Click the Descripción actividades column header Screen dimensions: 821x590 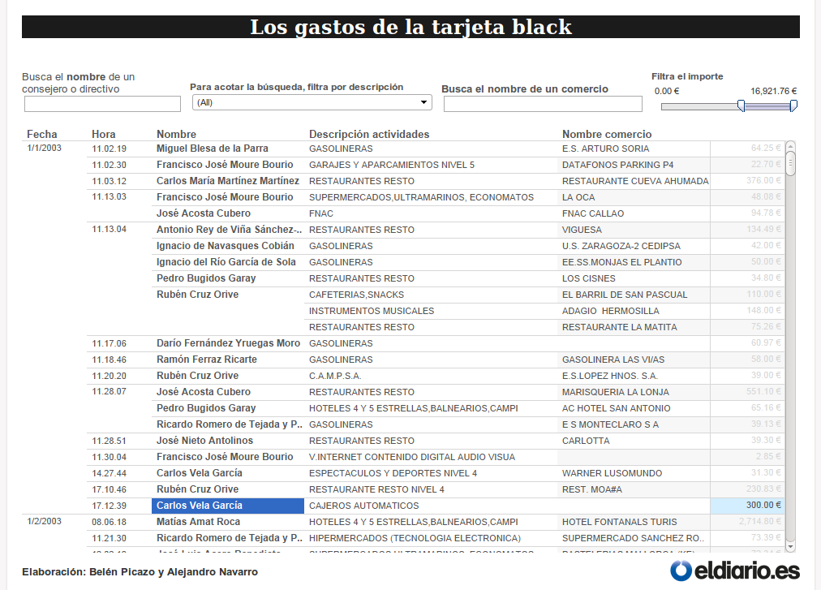click(369, 134)
